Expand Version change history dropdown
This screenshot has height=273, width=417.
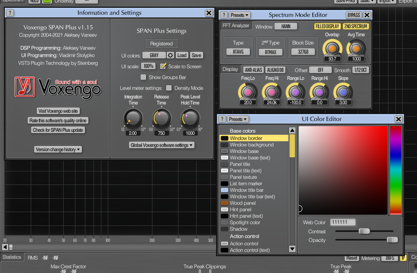pyautogui.click(x=58, y=149)
